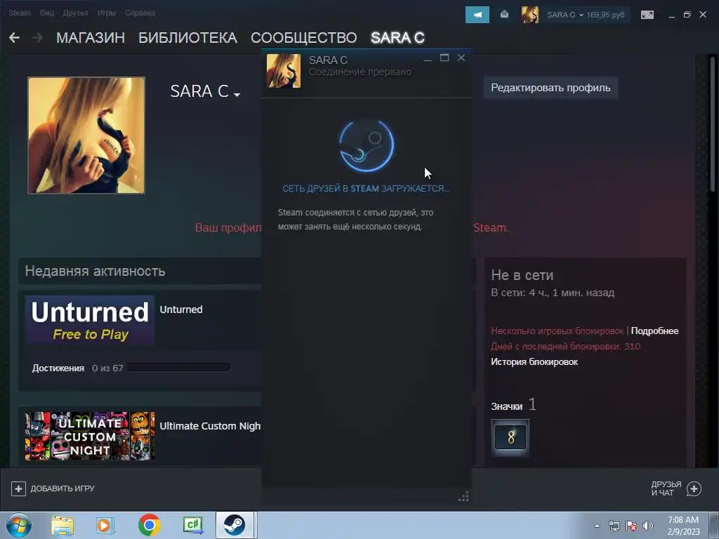Click the large profile avatar picture
719x539 pixels.
[86, 135]
